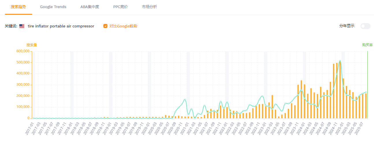Click the 400,000 y-axis label

[x=23, y=73]
